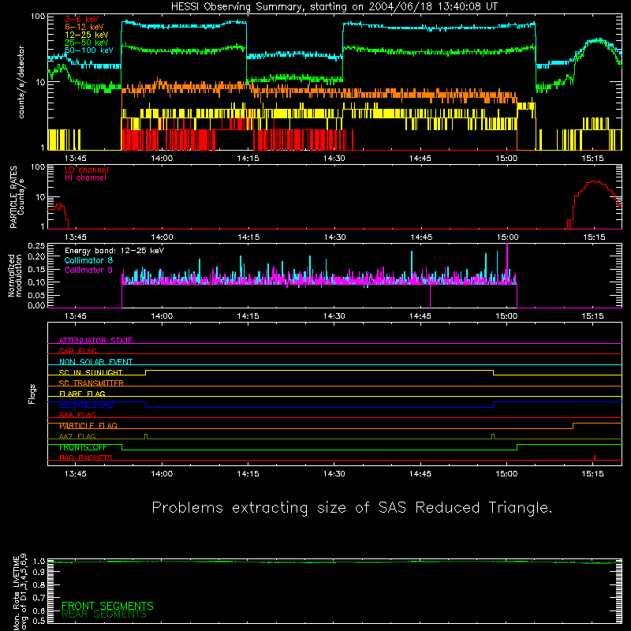Click the SC_TRANSMITTER flag label
This screenshot has width=631, height=631.
point(91,383)
